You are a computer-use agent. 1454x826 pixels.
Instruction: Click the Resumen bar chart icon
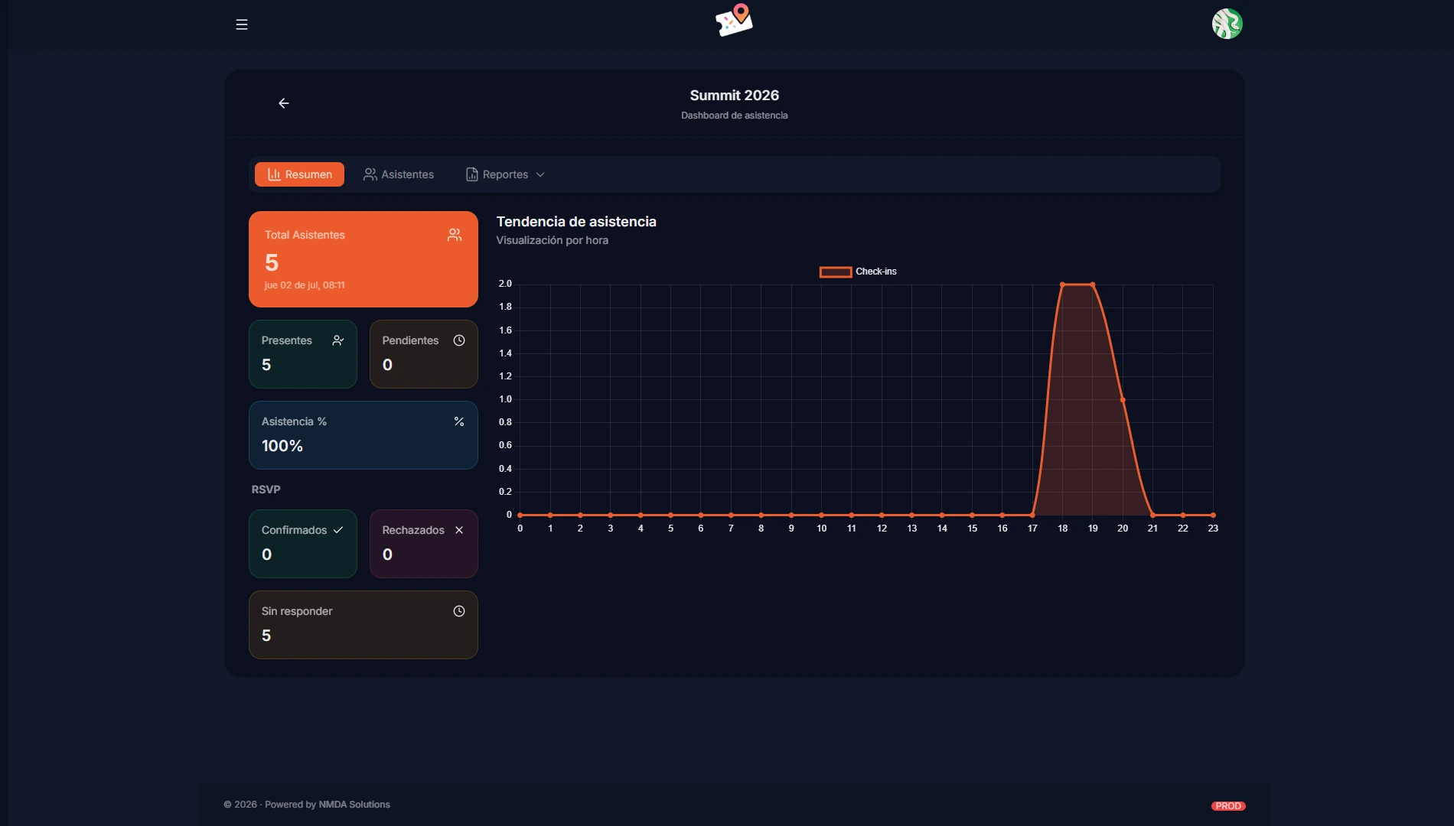coord(274,174)
